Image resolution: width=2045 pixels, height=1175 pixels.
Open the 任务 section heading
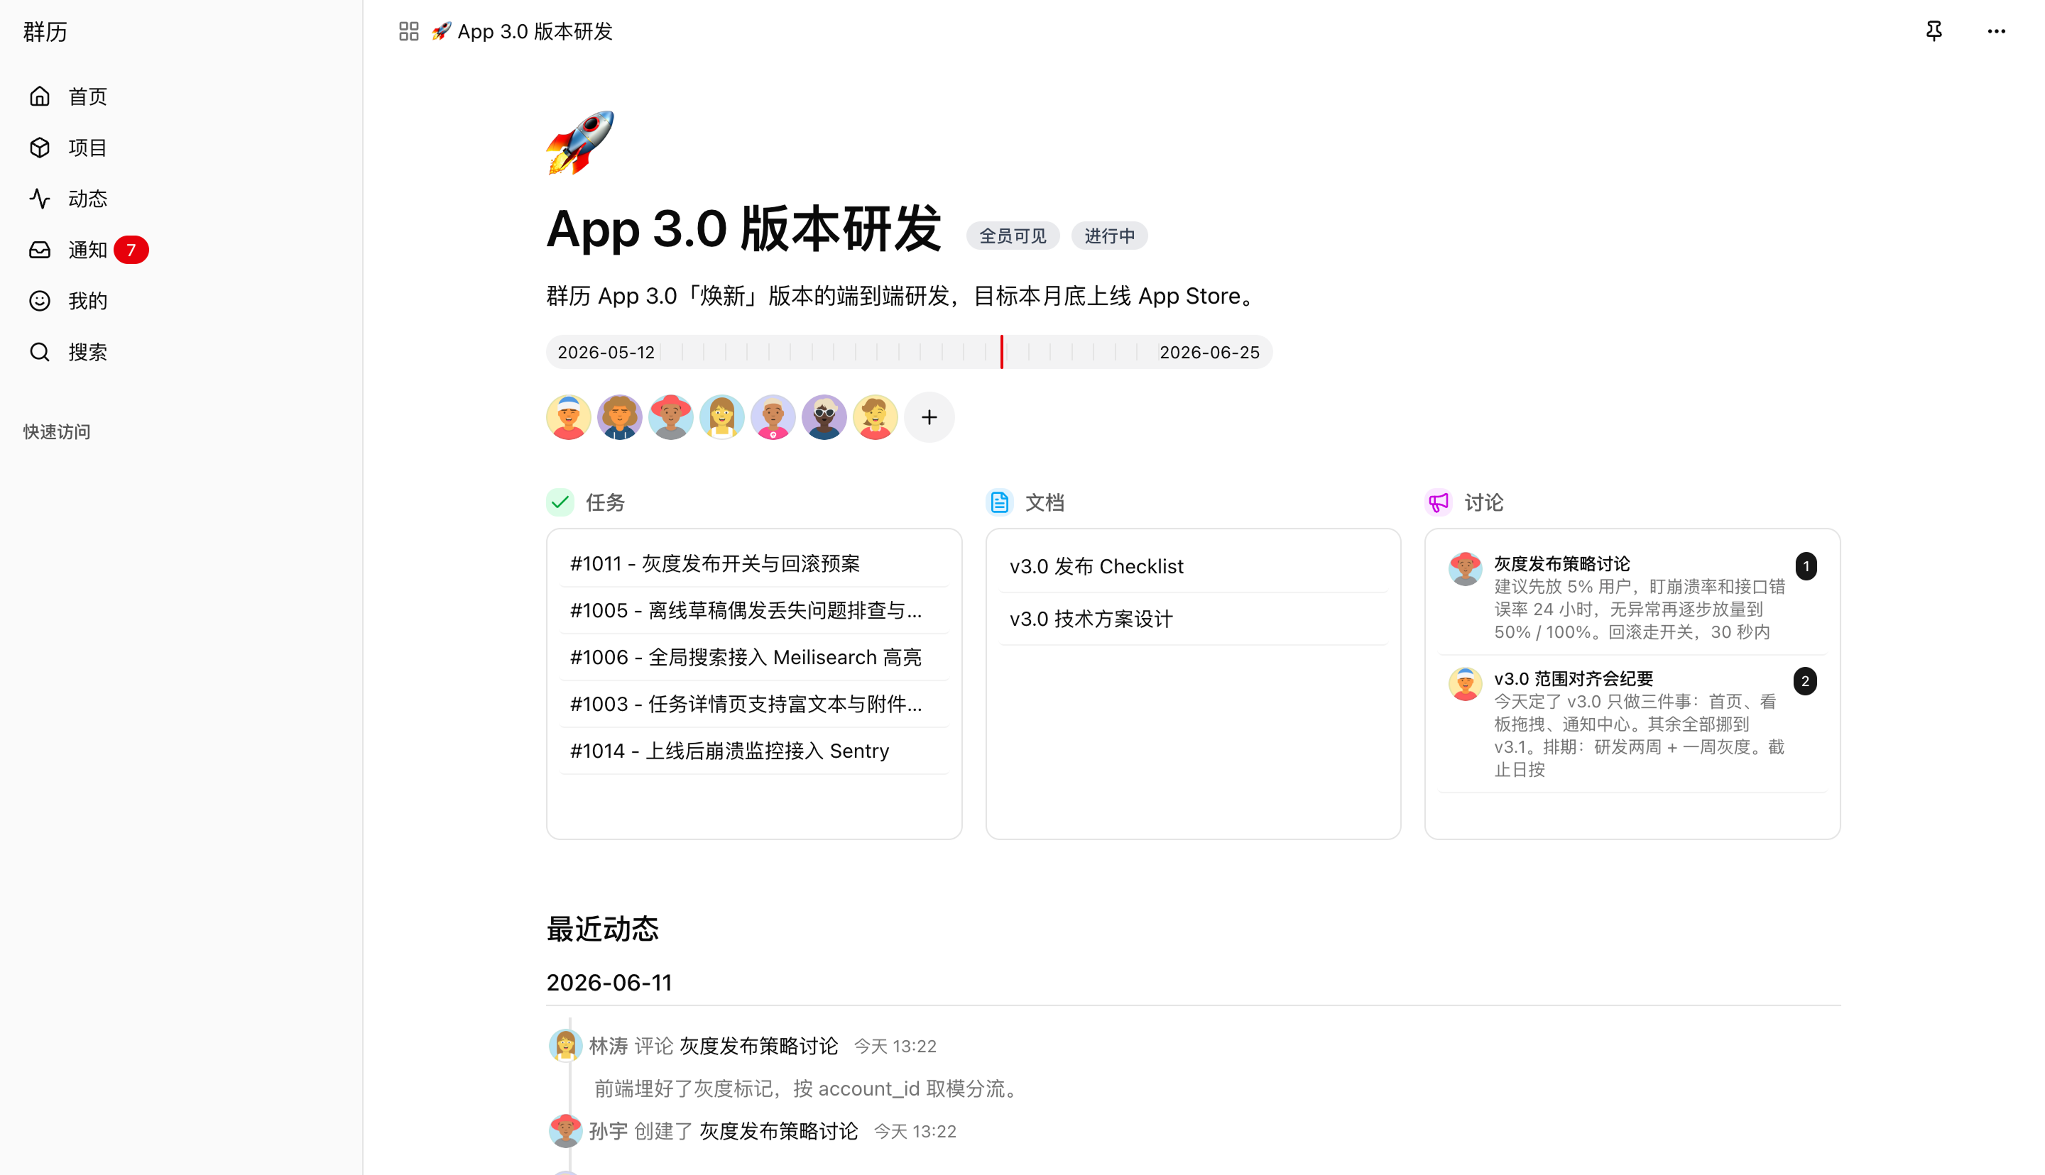(605, 503)
